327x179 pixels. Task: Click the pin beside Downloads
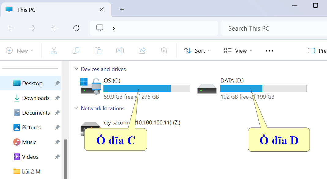pos(57,98)
